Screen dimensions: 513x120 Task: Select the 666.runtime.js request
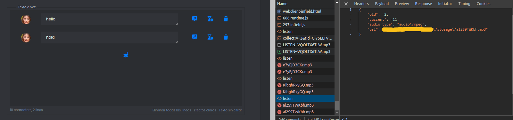(305, 18)
